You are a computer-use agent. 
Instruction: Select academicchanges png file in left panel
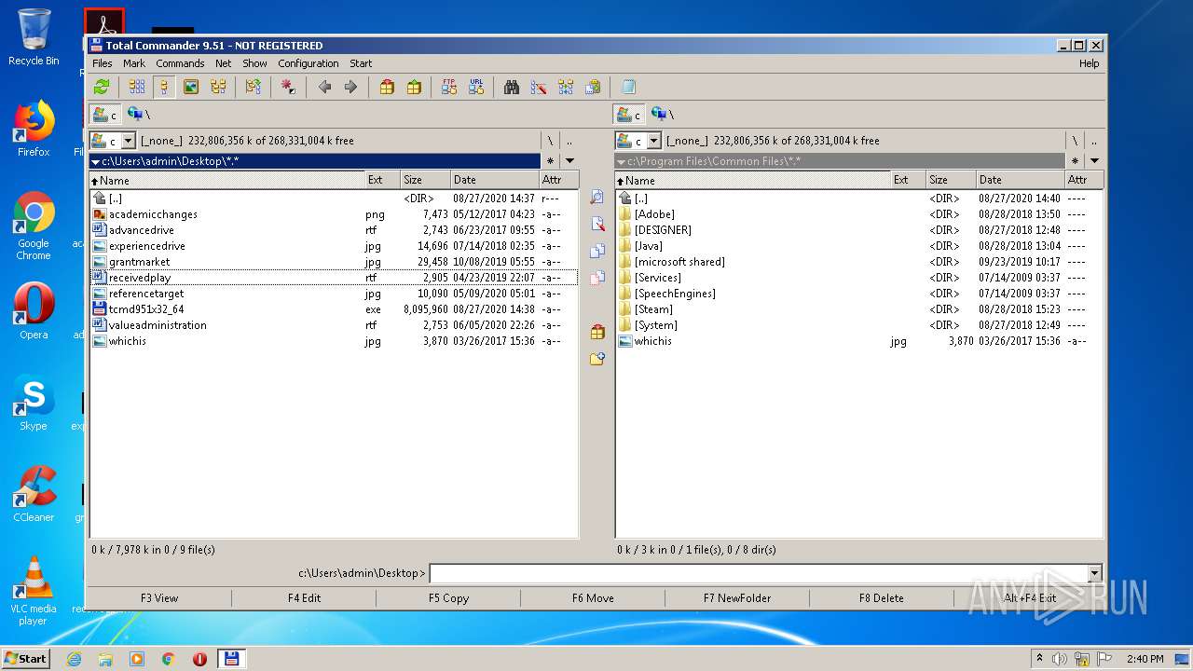334,214
